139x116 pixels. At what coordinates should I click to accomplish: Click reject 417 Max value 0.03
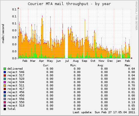[131, 89]
